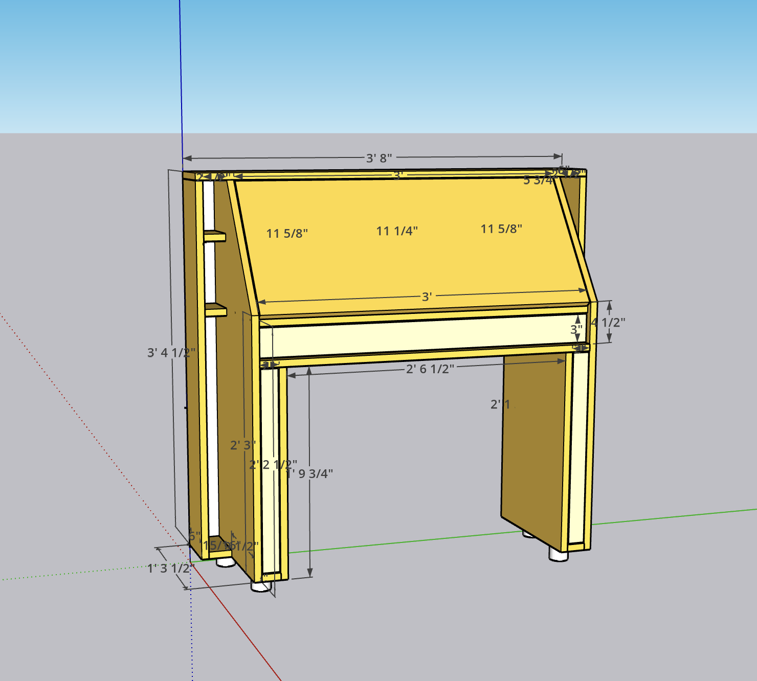
Task: Select the 6" dimension near bottom left corner
Action: (x=194, y=536)
